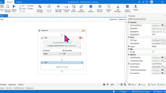Open Computer Vision tool

66,9
